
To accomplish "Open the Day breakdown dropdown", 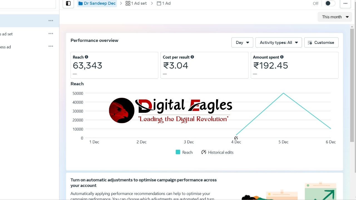I will [x=242, y=42].
